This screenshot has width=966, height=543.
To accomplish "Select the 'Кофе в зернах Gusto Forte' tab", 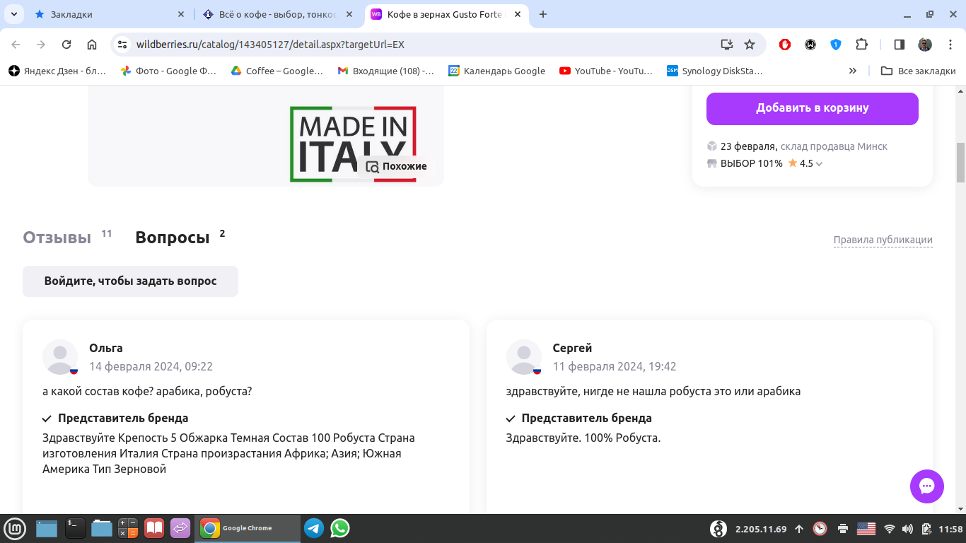I will pyautogui.click(x=447, y=14).
